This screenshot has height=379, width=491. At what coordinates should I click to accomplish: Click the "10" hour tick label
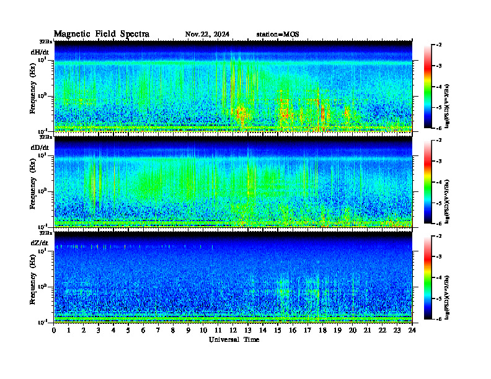click(x=203, y=330)
